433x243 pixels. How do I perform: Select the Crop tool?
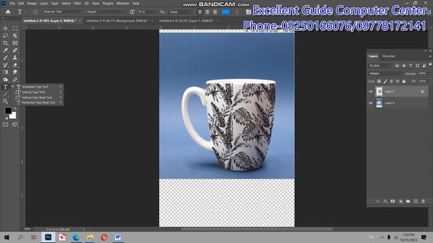[x=5, y=43]
